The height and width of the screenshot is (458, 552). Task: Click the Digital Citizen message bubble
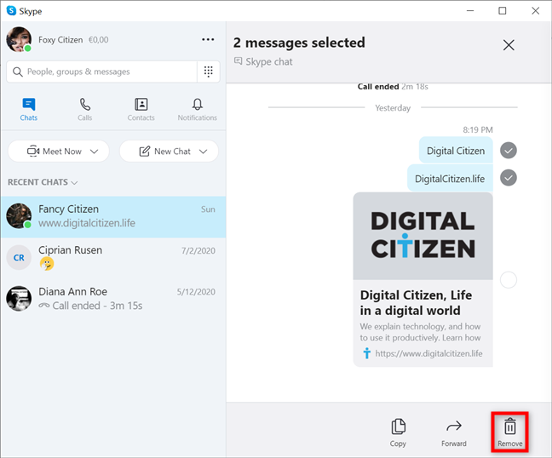coord(456,151)
